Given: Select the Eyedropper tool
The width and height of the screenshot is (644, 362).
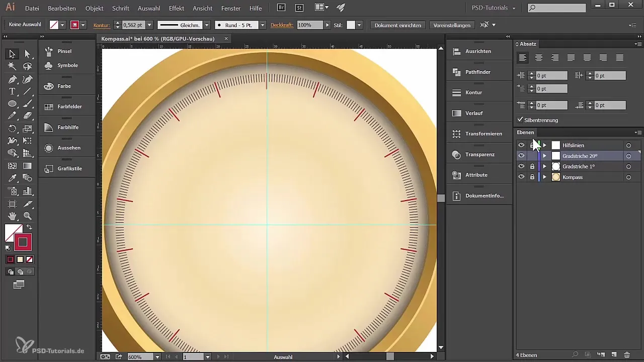Looking at the screenshot, I should 12,178.
